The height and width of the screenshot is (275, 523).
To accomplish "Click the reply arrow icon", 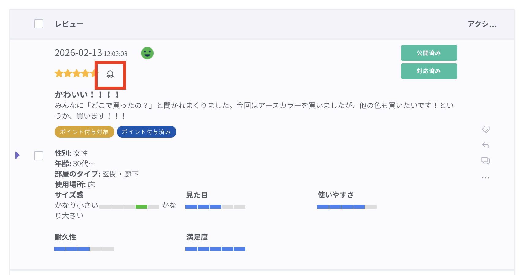I will pyautogui.click(x=486, y=145).
